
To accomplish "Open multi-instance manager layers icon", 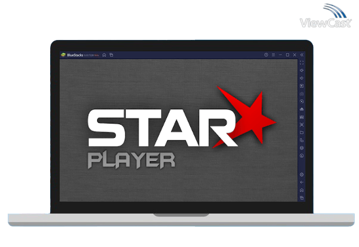I will (302, 148).
